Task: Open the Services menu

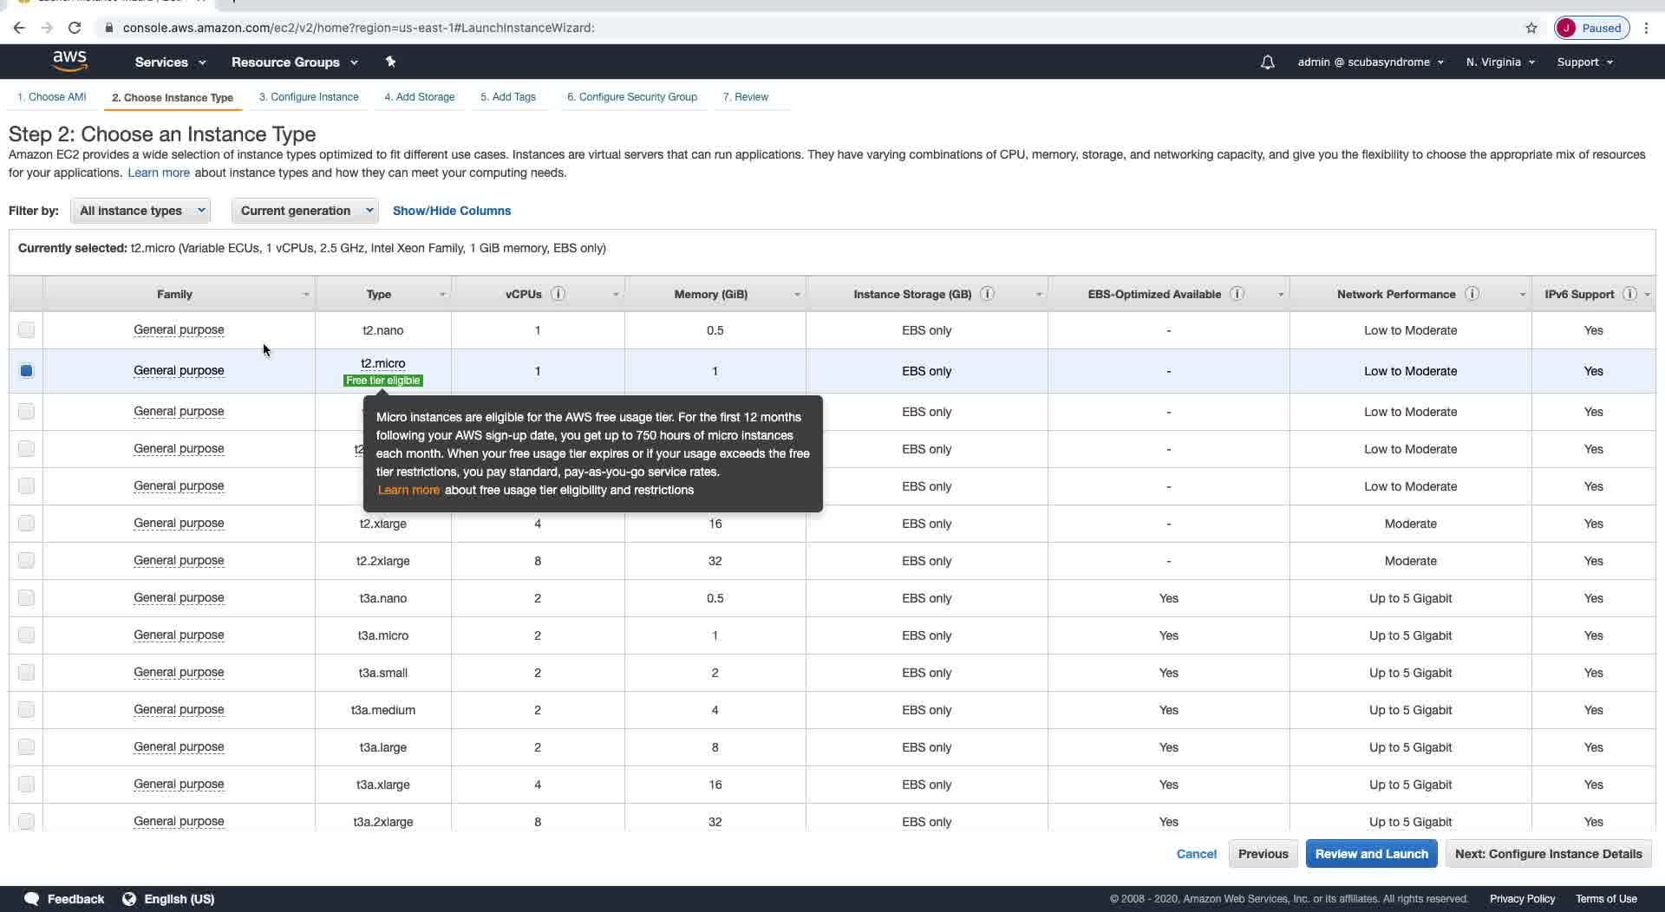Action: click(170, 62)
